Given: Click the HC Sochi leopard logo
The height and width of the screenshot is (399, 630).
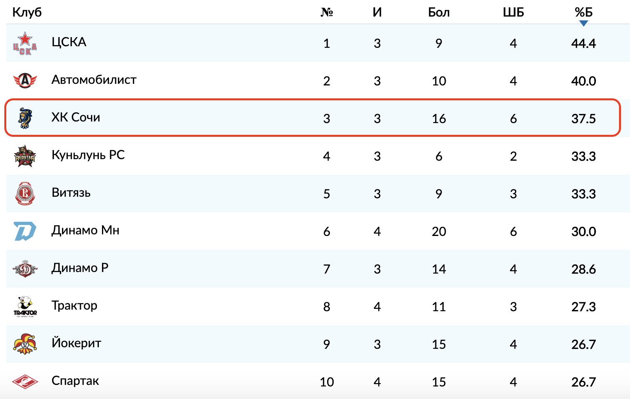Looking at the screenshot, I should [x=25, y=118].
